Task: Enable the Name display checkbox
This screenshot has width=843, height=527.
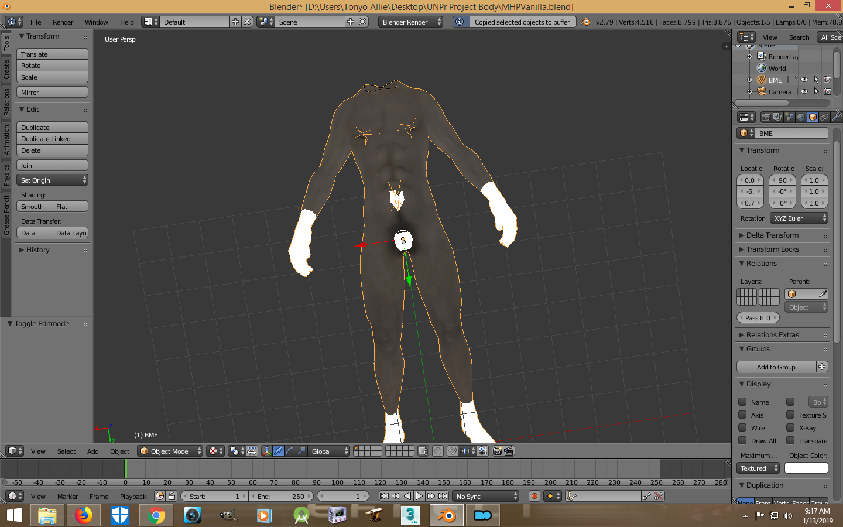Action: pyautogui.click(x=742, y=402)
